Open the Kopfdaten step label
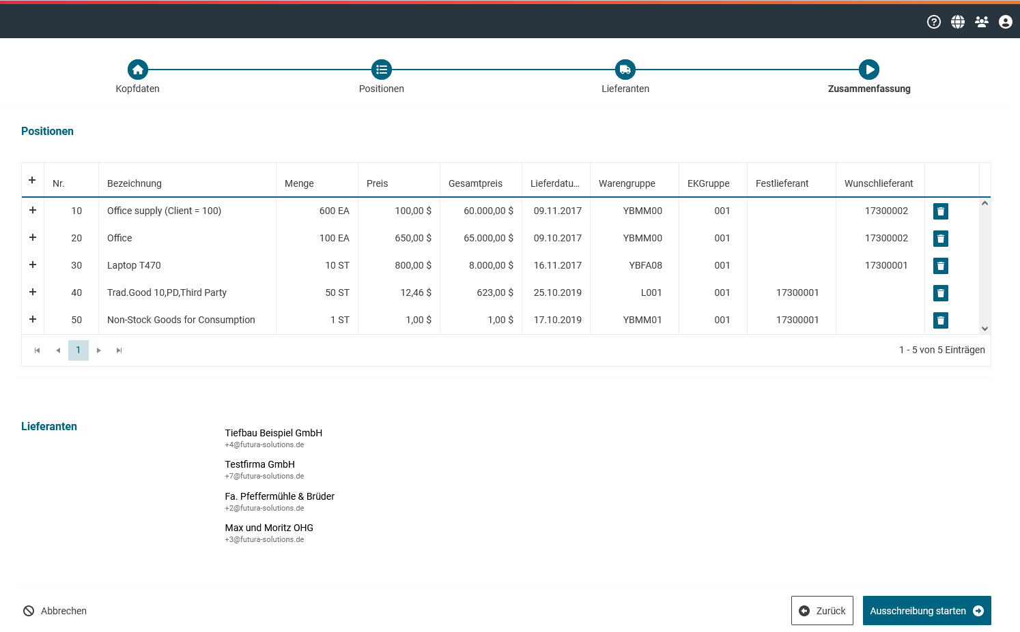 138,89
